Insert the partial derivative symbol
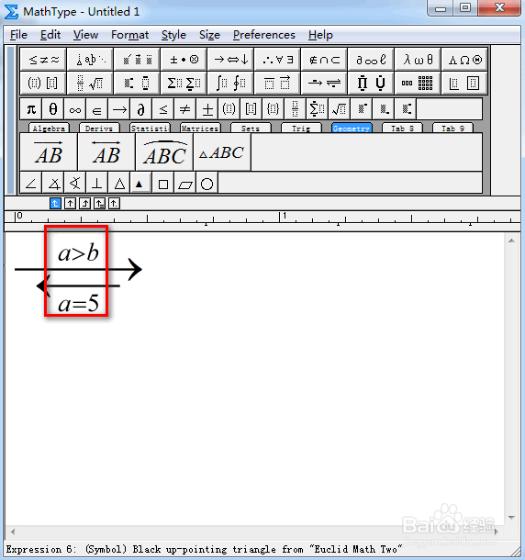The width and height of the screenshot is (525, 560). (140, 109)
